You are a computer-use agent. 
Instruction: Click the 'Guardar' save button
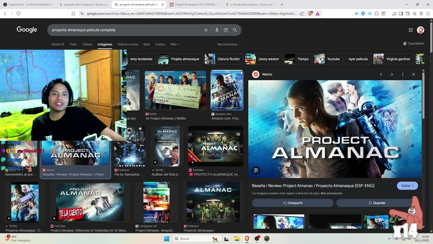pyautogui.click(x=377, y=203)
